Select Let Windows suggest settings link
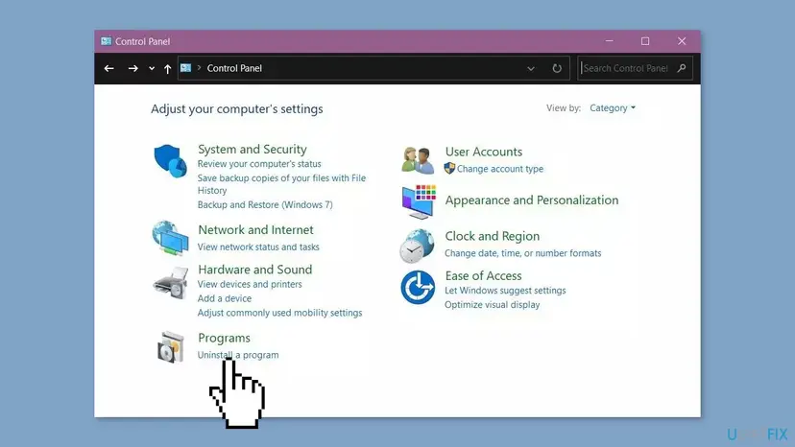 pos(505,291)
